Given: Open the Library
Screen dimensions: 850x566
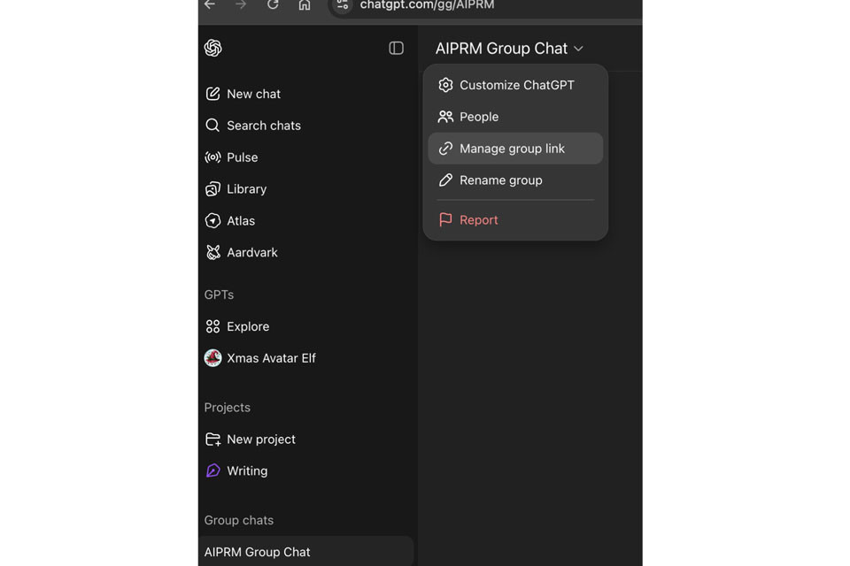Looking at the screenshot, I should [246, 189].
